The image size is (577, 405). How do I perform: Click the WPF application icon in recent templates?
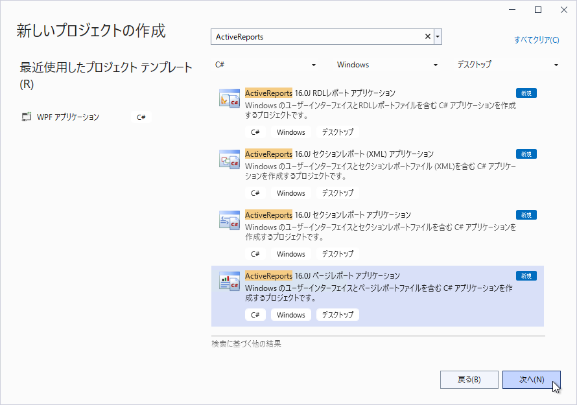[27, 117]
